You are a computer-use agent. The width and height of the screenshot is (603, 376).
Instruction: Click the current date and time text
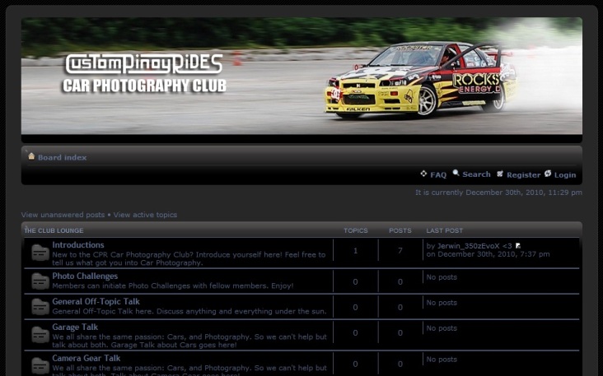[x=498, y=193]
